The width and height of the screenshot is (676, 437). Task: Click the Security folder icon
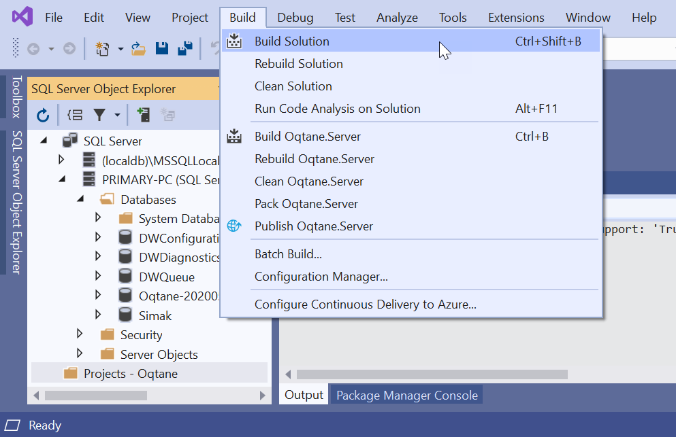[x=107, y=334]
